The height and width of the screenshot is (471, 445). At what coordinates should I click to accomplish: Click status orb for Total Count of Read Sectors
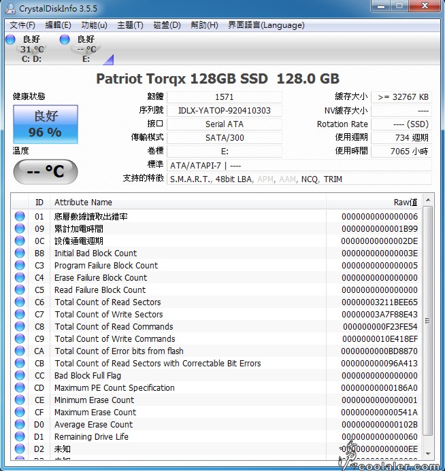(x=20, y=302)
